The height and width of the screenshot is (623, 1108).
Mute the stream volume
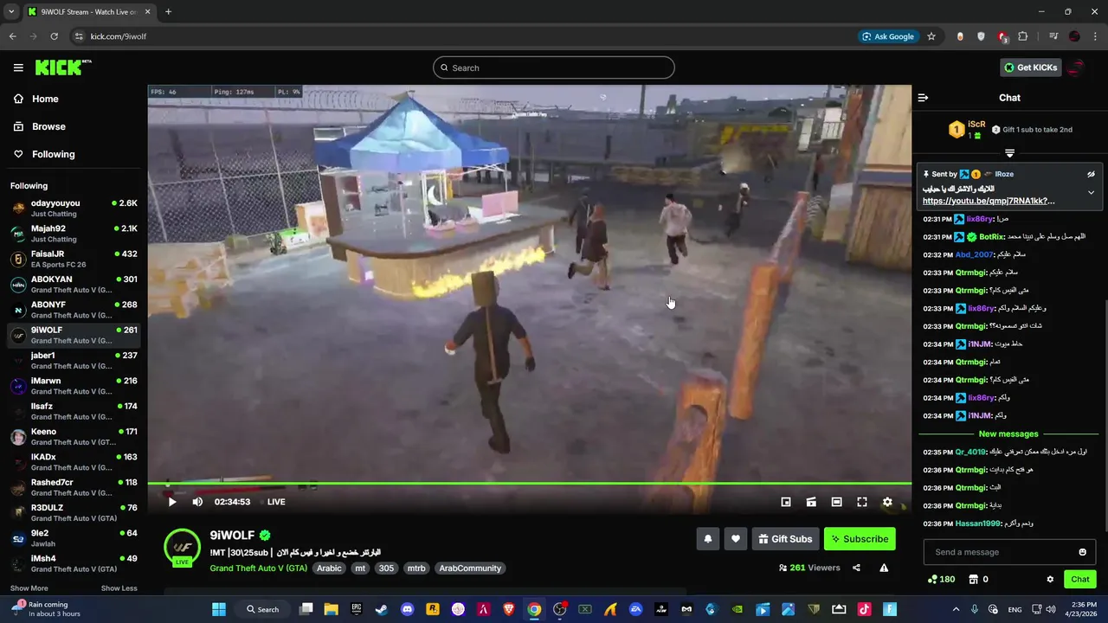click(197, 502)
